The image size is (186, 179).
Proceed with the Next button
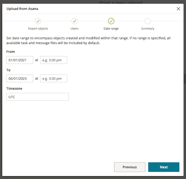164,167
